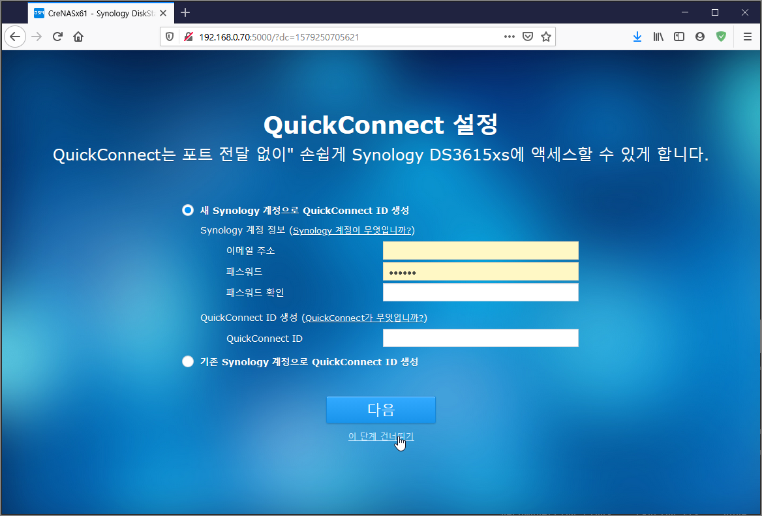Focus the QuickConnect ID input field
The width and height of the screenshot is (762, 516).
pos(481,338)
